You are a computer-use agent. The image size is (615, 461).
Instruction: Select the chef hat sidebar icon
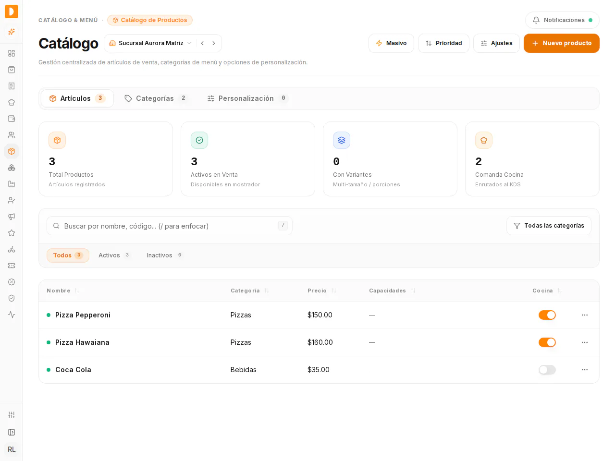click(12, 102)
